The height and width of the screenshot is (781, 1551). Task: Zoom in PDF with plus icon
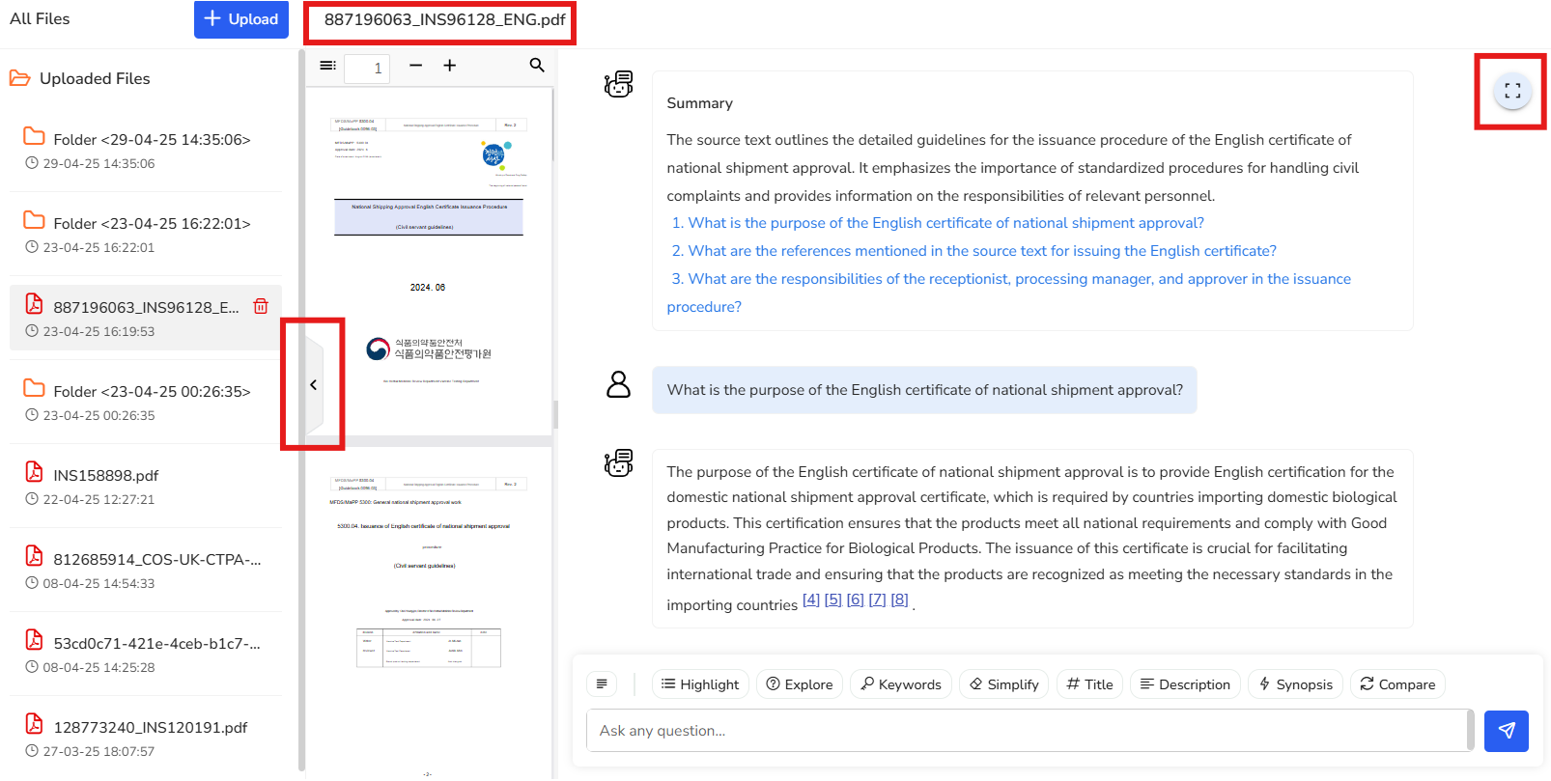tap(450, 66)
